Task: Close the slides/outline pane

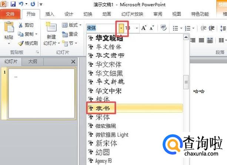Action: tap(73, 62)
